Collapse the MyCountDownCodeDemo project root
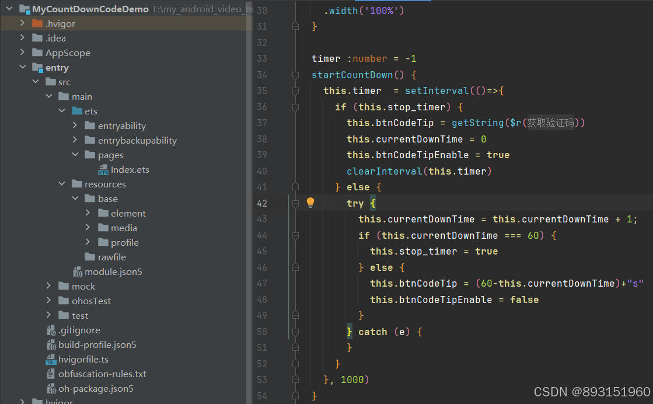The height and width of the screenshot is (404, 653). pyautogui.click(x=9, y=8)
